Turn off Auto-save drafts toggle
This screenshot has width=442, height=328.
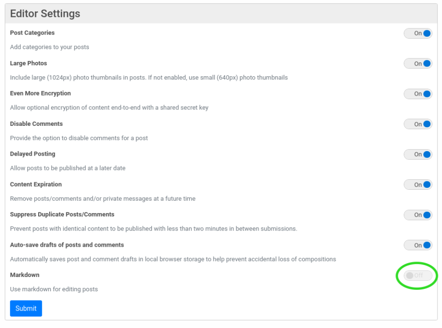tap(418, 245)
